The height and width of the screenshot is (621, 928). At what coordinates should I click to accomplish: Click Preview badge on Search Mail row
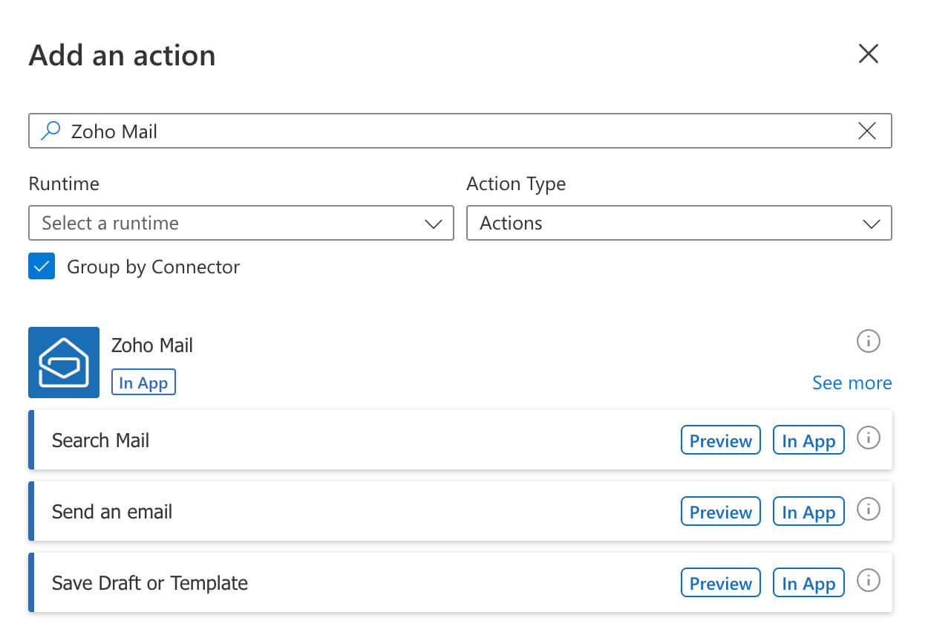[720, 440]
